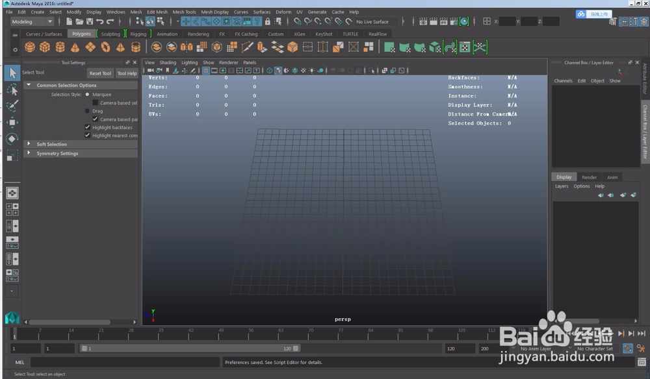The height and width of the screenshot is (379, 650).
Task: Click the Mirror geometry shelf icon
Action: click(x=187, y=47)
